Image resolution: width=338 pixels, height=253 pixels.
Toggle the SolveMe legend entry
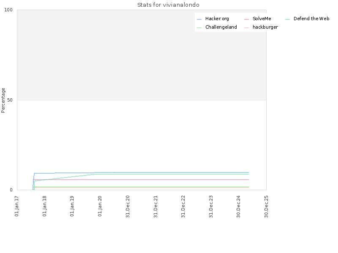click(258, 19)
